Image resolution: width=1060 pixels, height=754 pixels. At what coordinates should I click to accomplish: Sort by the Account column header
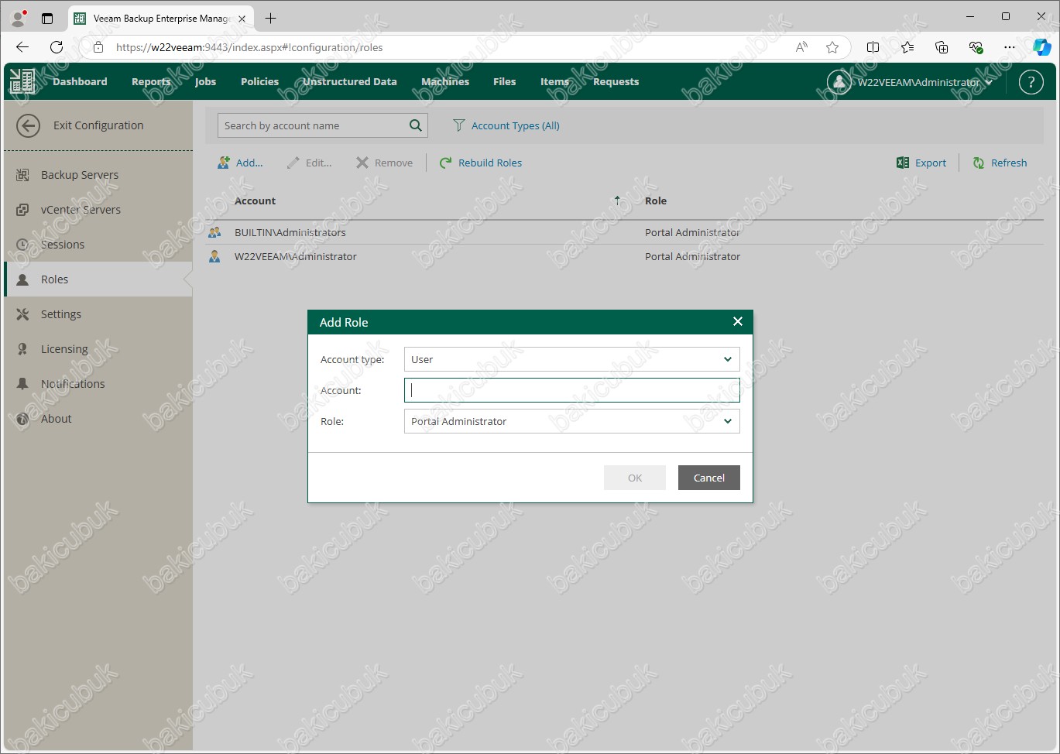[x=255, y=200]
